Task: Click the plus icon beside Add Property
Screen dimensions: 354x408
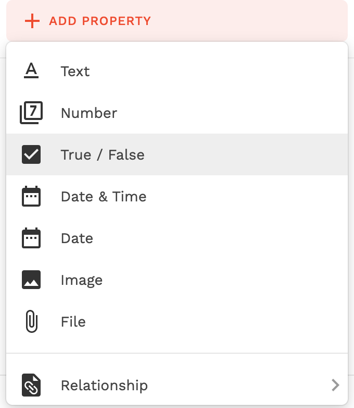Action: 32,21
